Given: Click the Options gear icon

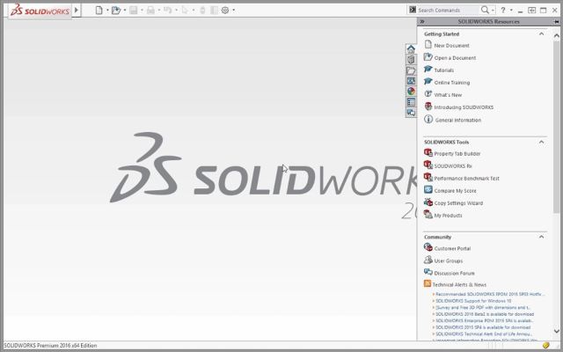Looking at the screenshot, I should coord(225,10).
